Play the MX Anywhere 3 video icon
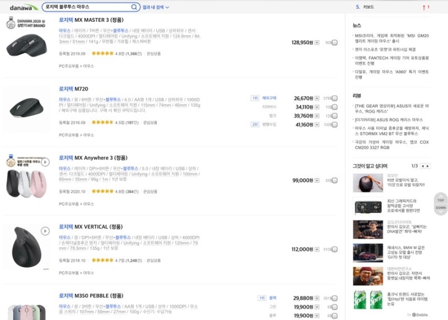 (x=45, y=162)
